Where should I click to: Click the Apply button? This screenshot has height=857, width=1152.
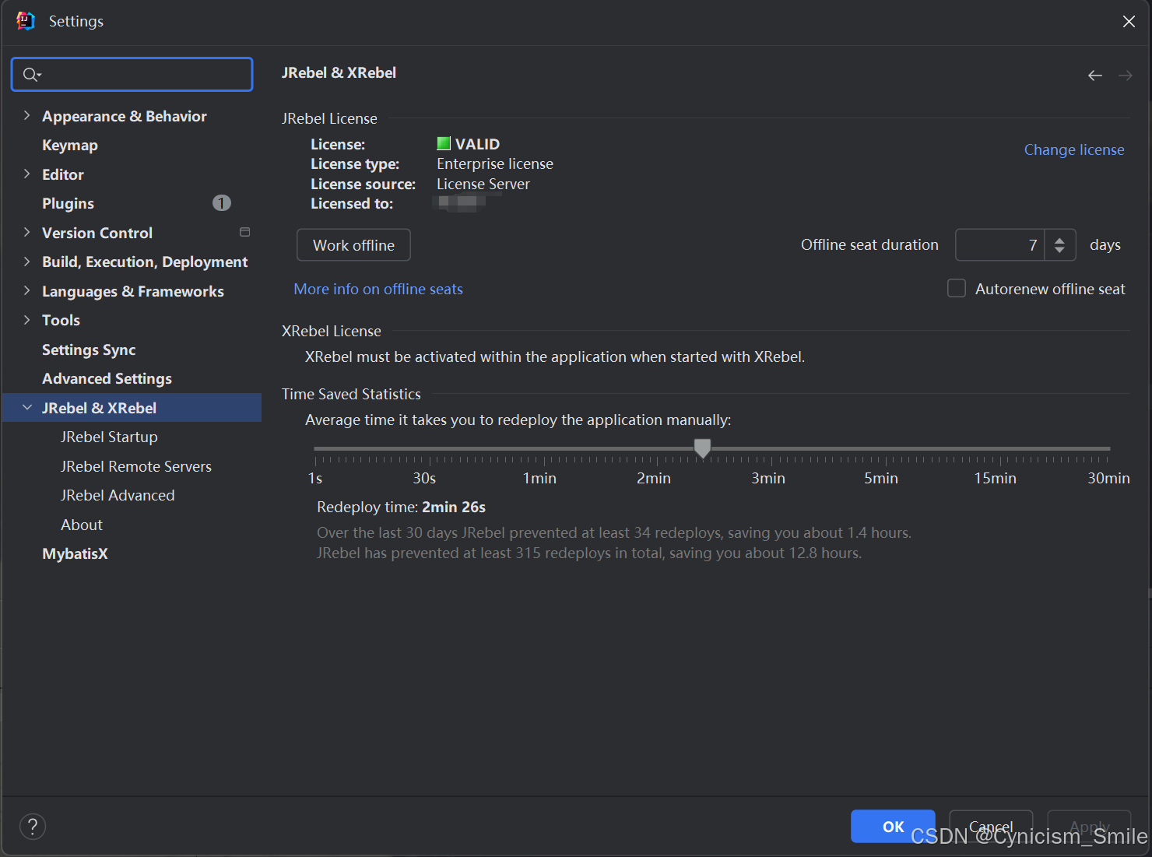(1089, 827)
